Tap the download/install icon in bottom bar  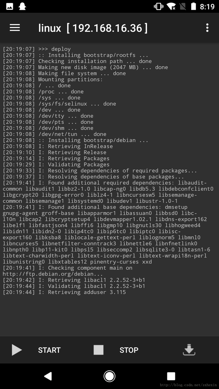pyautogui.click(x=189, y=350)
